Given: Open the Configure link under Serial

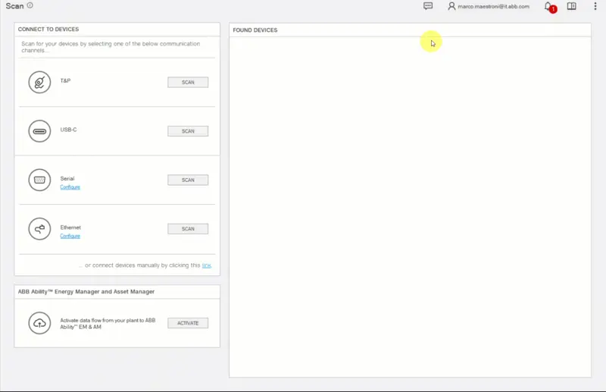Looking at the screenshot, I should click(70, 187).
